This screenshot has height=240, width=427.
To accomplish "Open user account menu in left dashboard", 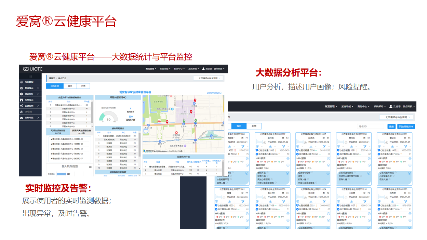I will (x=213, y=69).
